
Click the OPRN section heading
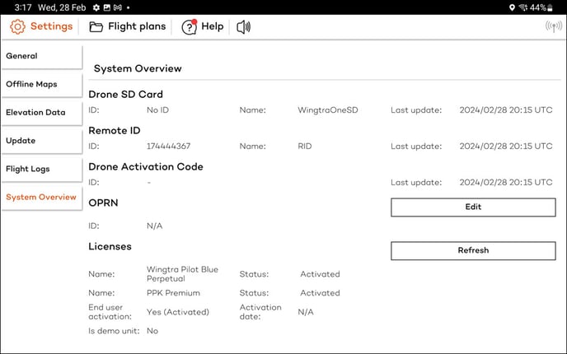(x=103, y=203)
